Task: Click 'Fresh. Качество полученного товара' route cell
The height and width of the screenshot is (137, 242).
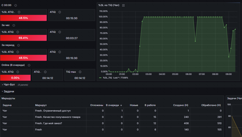Action: pos(58,117)
